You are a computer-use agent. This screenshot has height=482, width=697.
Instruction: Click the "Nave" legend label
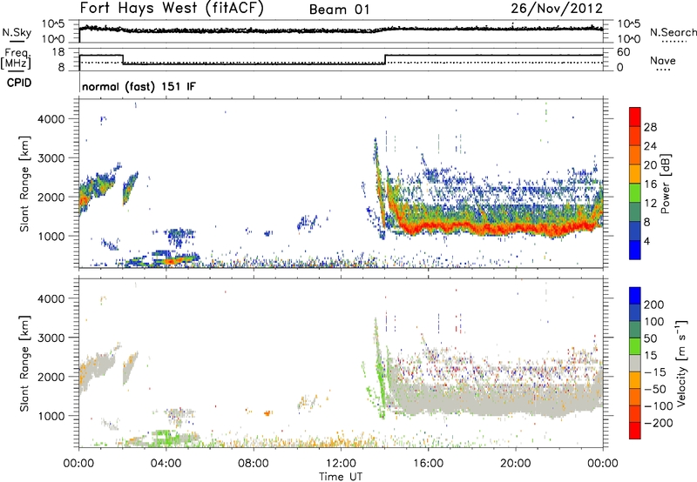(663, 60)
